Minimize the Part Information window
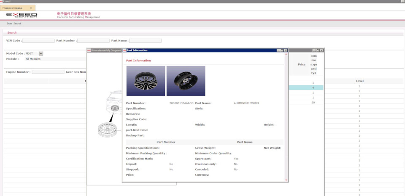This screenshot has width=405, height=196. pyautogui.click(x=278, y=50)
